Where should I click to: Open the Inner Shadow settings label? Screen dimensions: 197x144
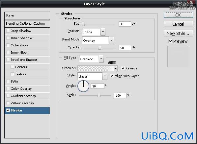point(21,38)
